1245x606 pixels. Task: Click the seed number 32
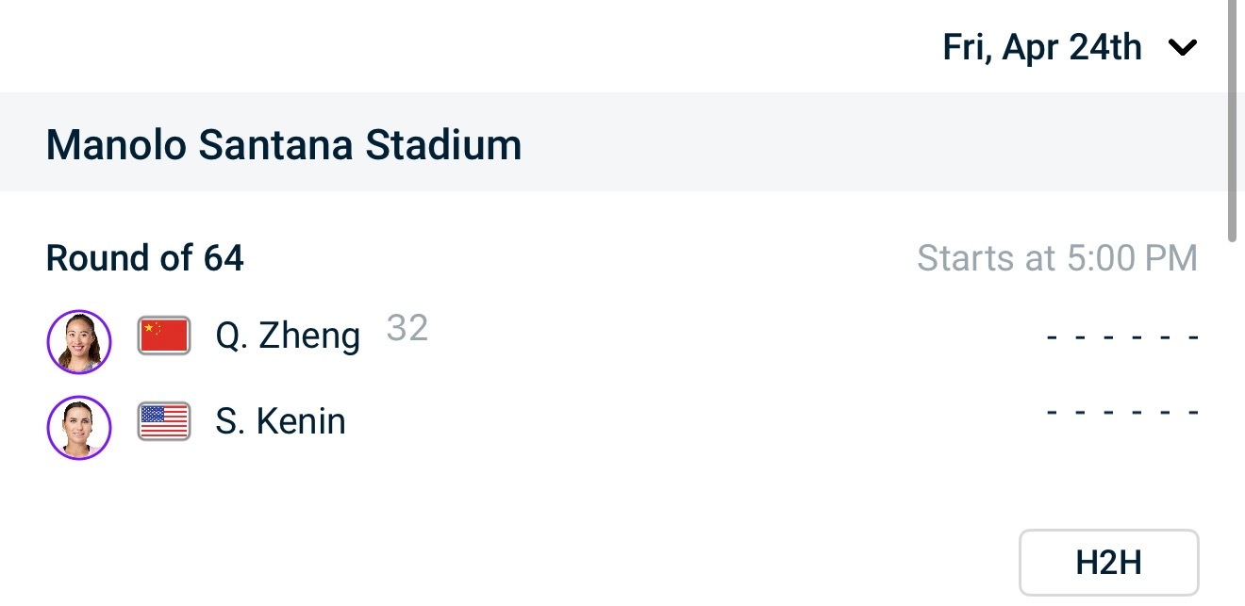(x=407, y=328)
